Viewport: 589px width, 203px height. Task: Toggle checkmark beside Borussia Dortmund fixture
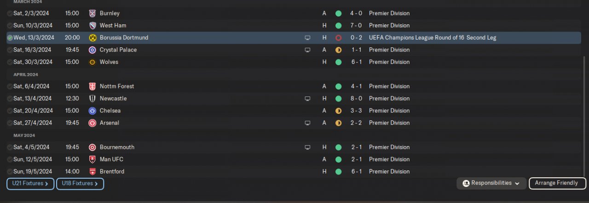click(x=10, y=38)
